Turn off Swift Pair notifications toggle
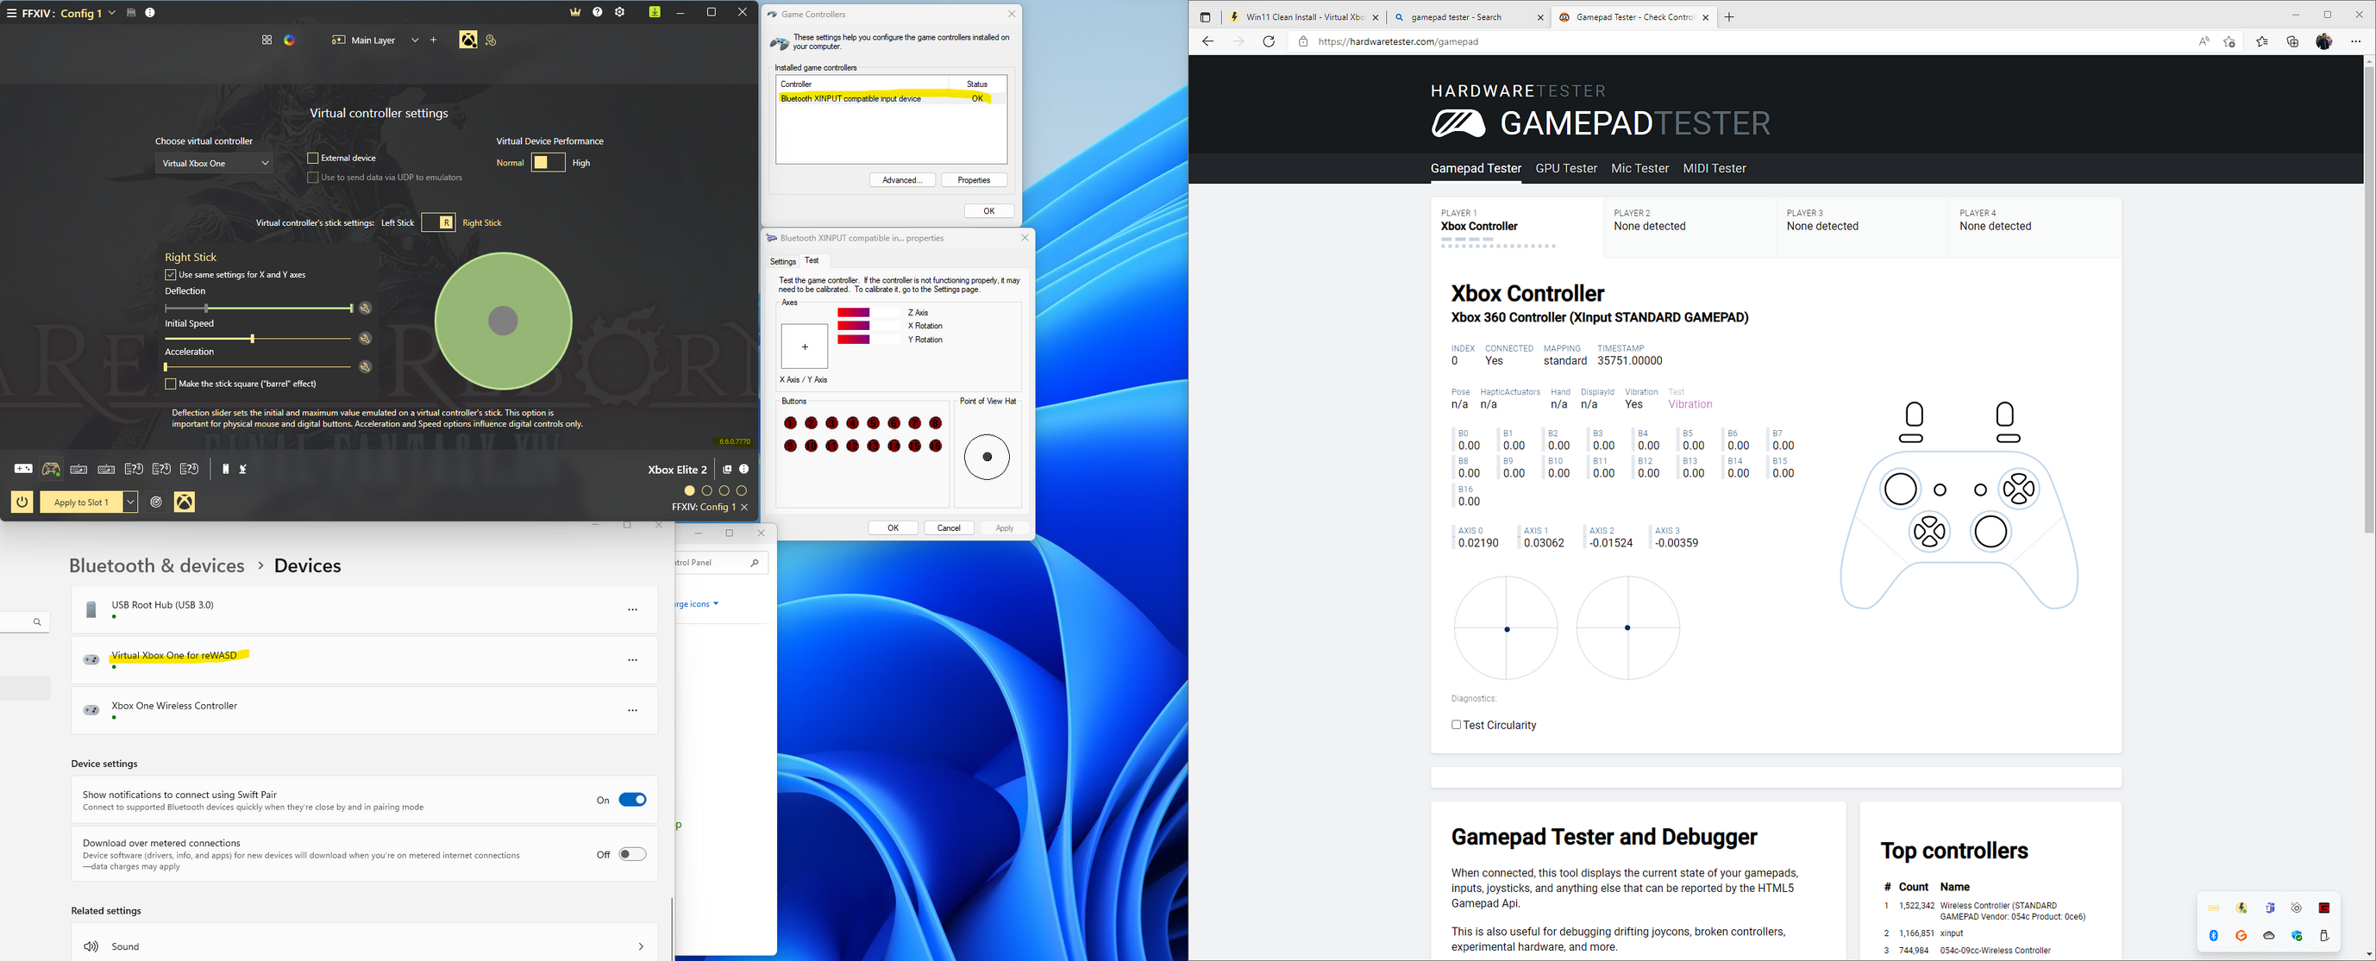The image size is (2376, 961). pos(633,800)
